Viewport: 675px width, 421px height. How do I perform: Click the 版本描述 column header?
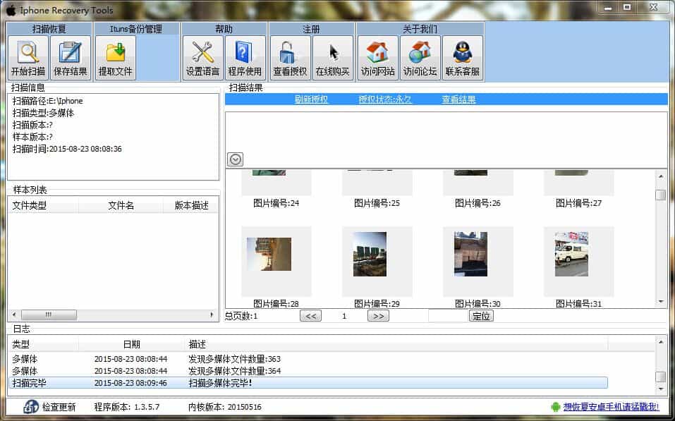pyautogui.click(x=191, y=206)
